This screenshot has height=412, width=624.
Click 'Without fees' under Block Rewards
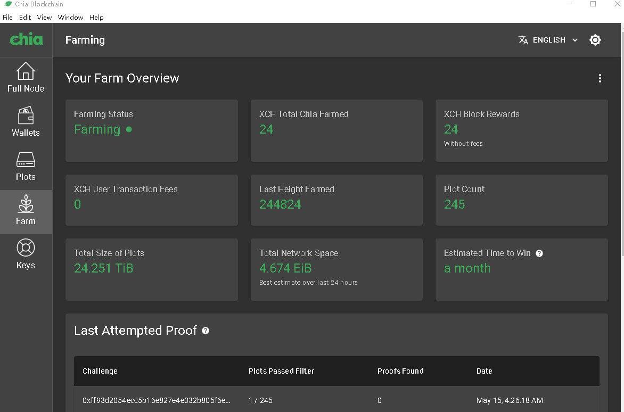click(x=463, y=144)
